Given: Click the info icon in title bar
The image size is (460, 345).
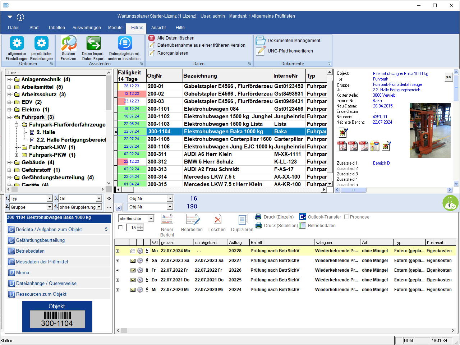Looking at the screenshot, I should (x=20, y=17).
